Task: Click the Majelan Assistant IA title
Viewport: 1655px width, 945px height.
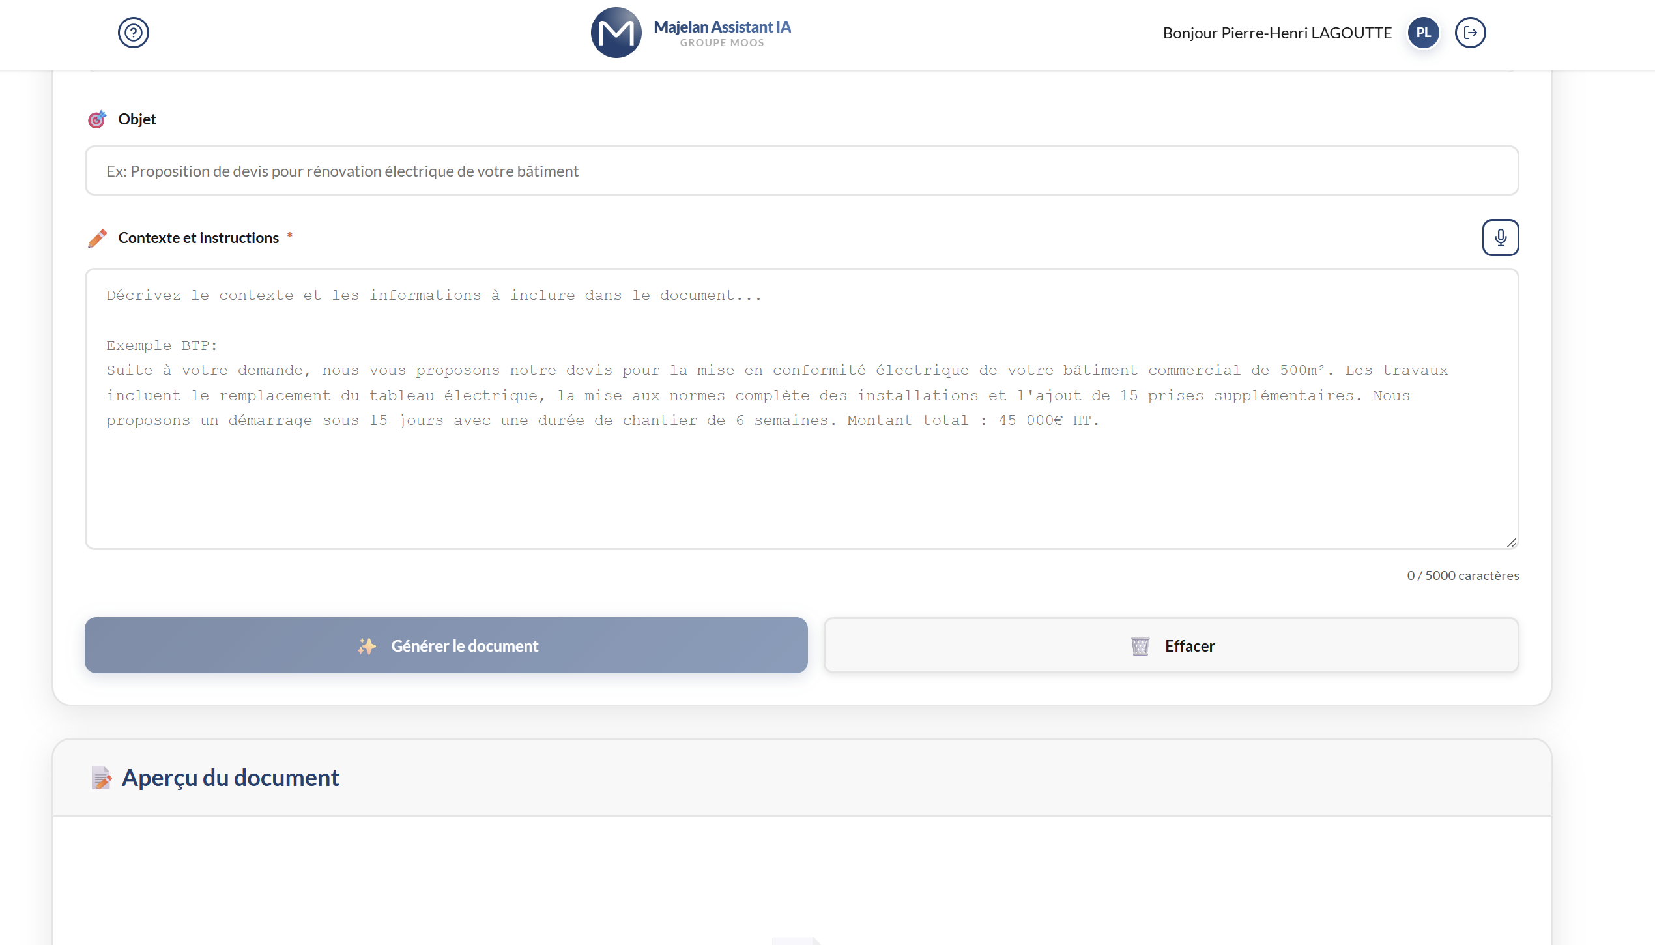Action: point(722,27)
